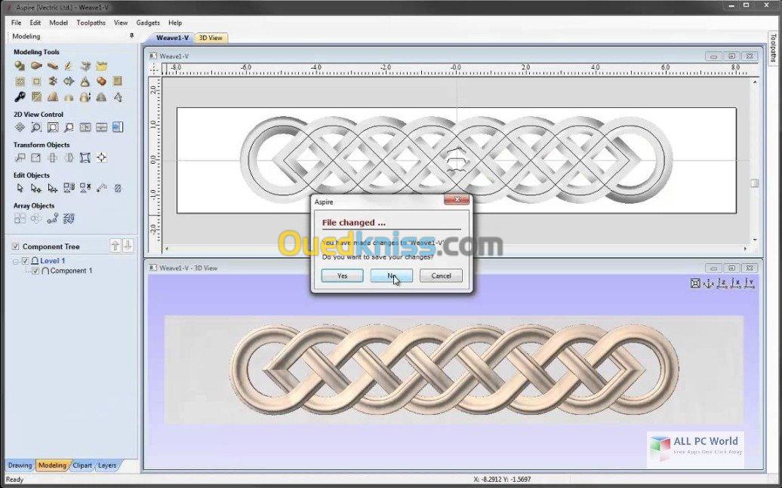Click the Zoom to Fit drawing icon
Screen dimensions: 782x488
52,127
